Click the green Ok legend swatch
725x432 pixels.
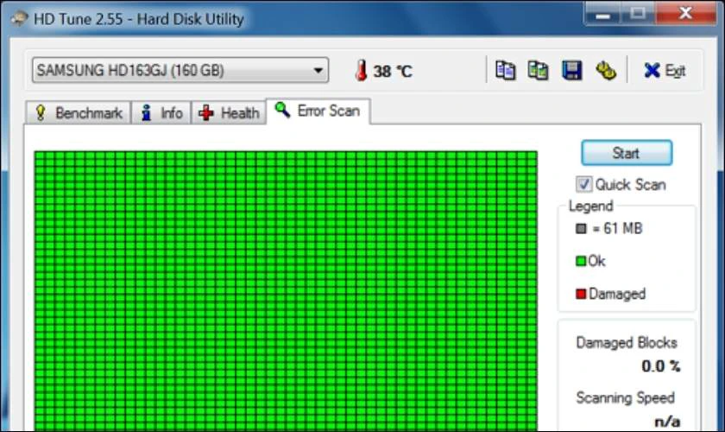click(x=581, y=261)
